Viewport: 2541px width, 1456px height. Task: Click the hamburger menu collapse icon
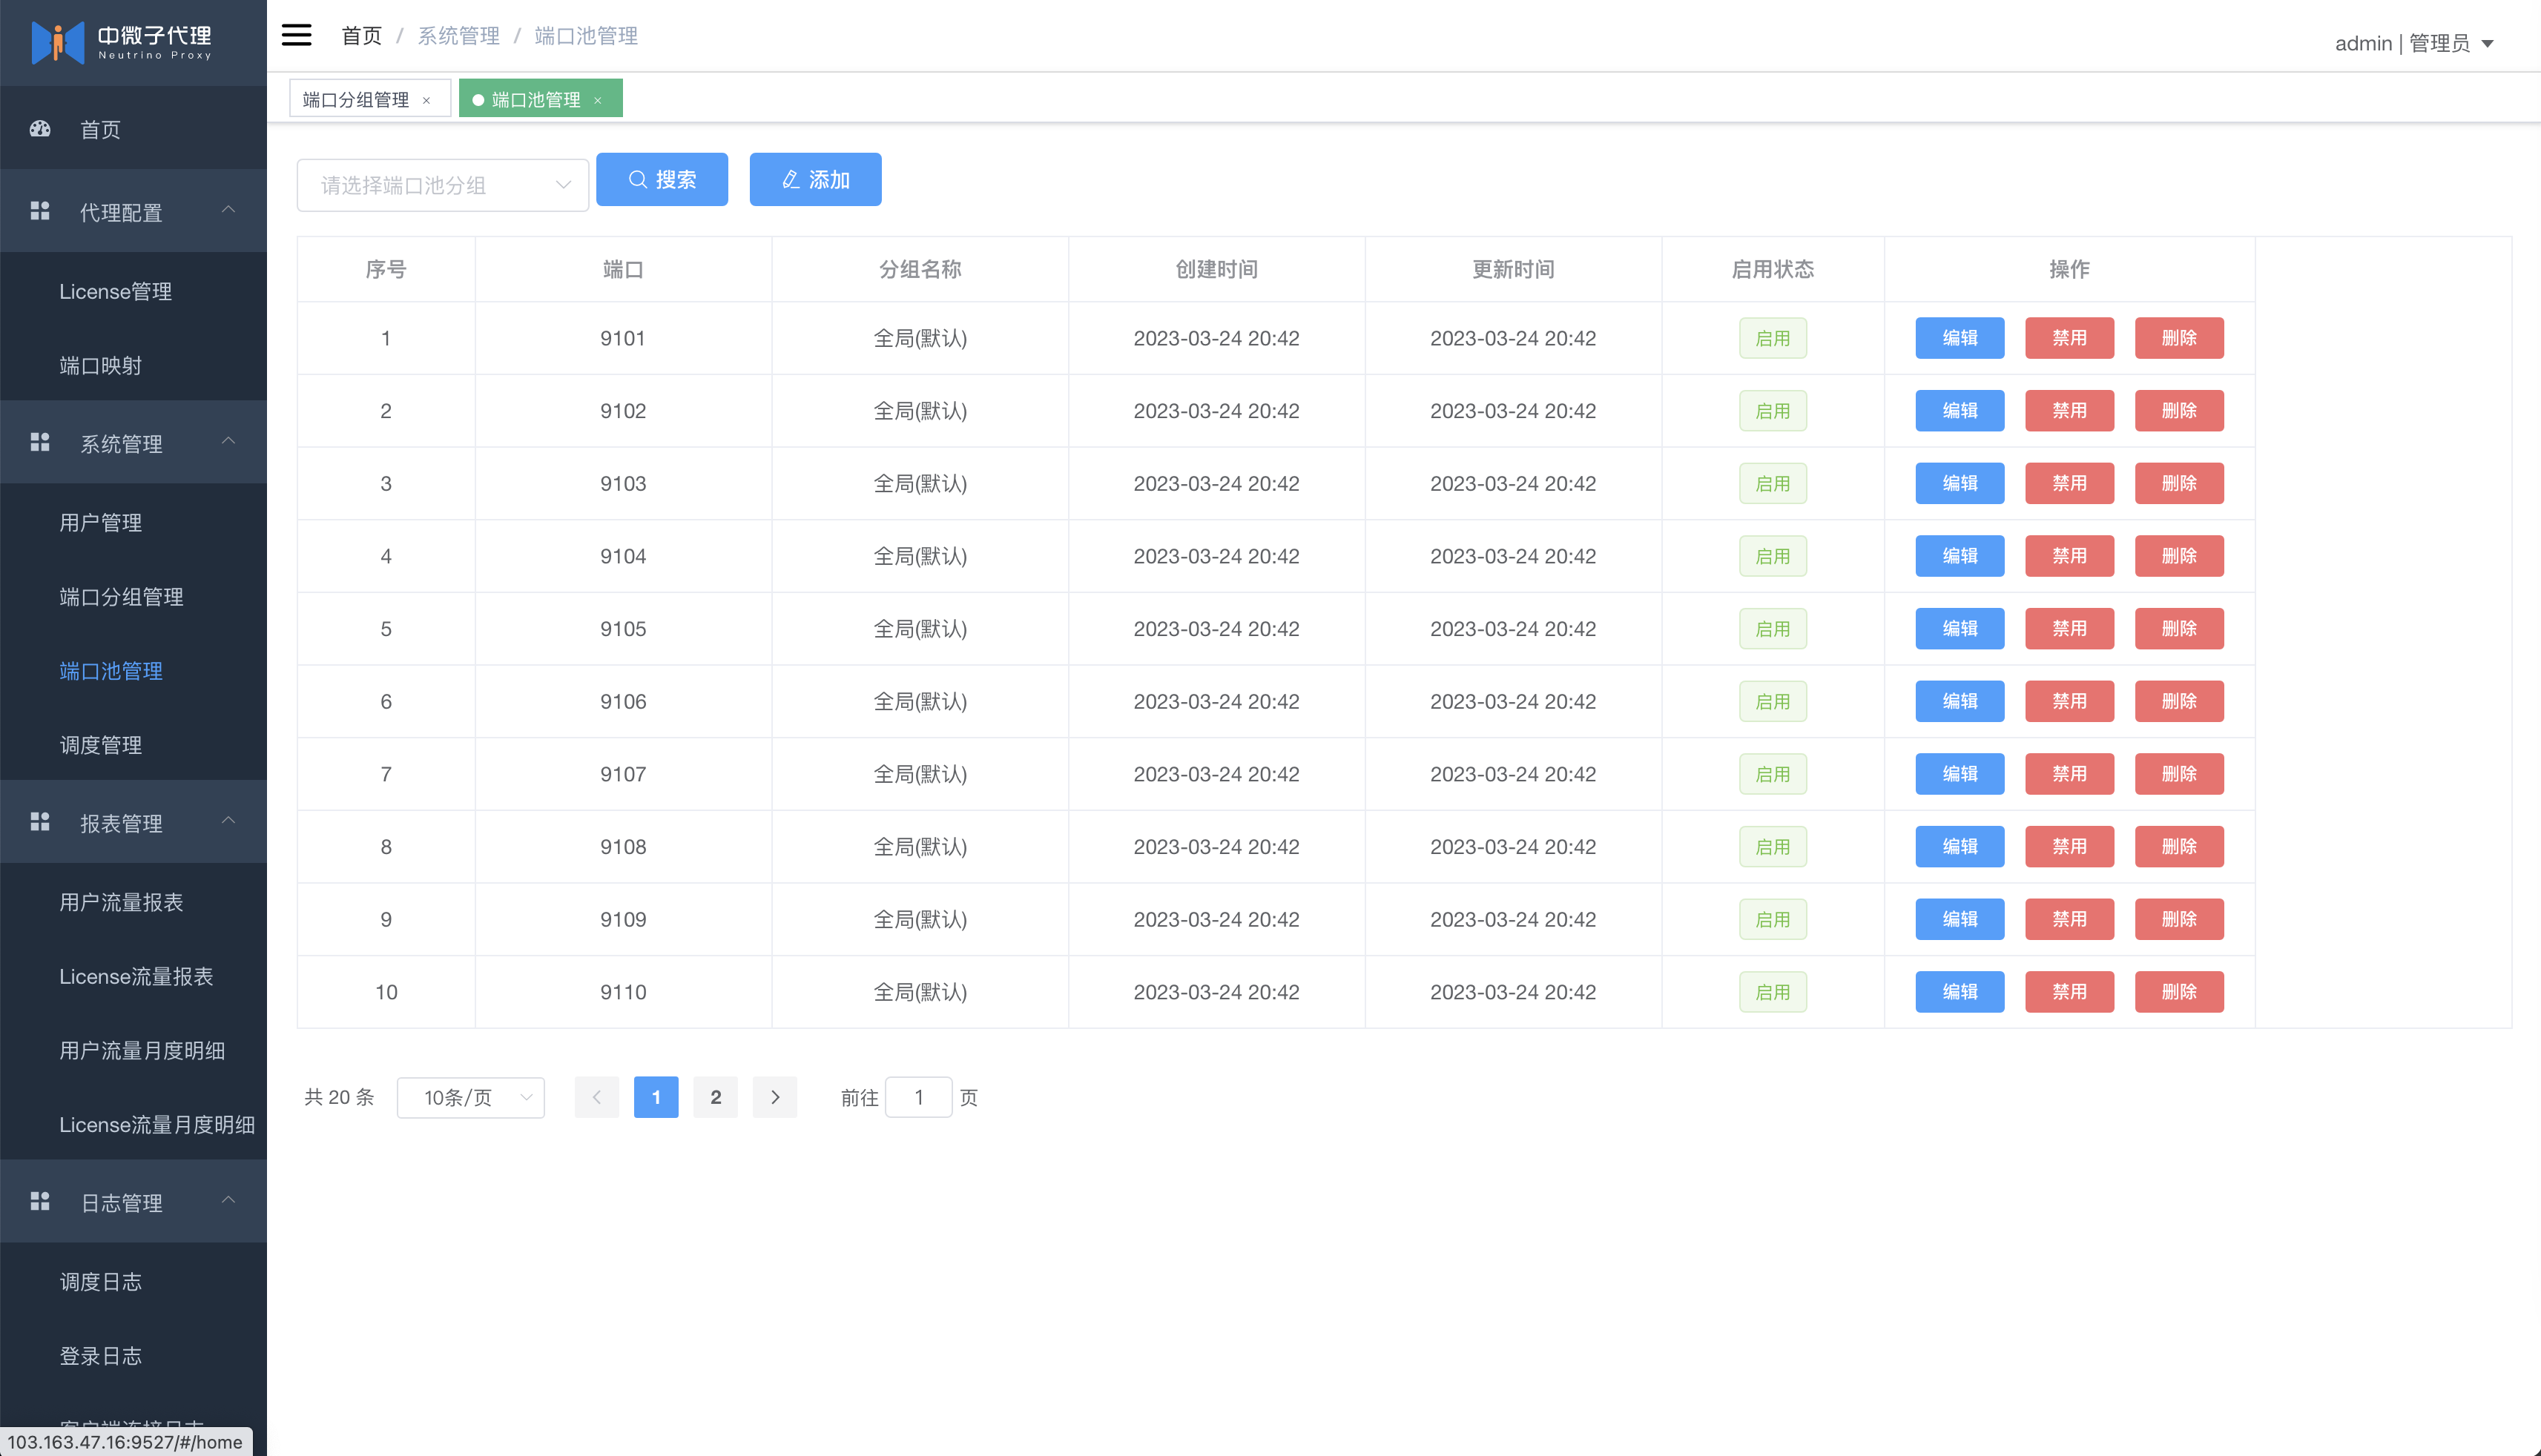296,36
